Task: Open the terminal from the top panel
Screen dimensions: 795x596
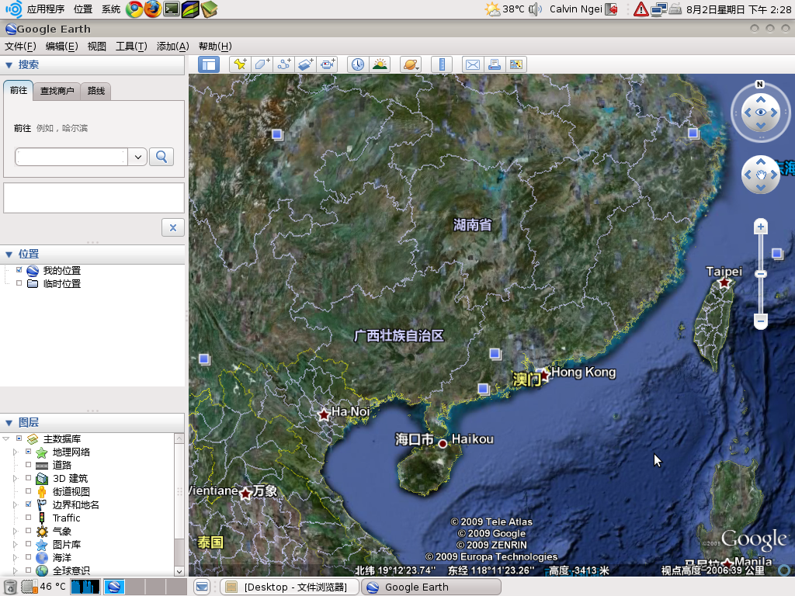Action: click(x=172, y=9)
